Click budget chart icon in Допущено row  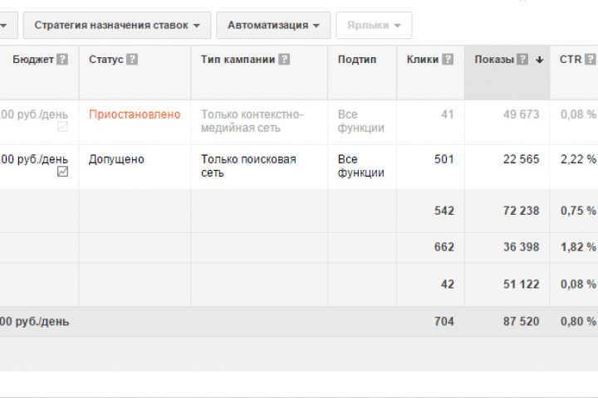(63, 172)
